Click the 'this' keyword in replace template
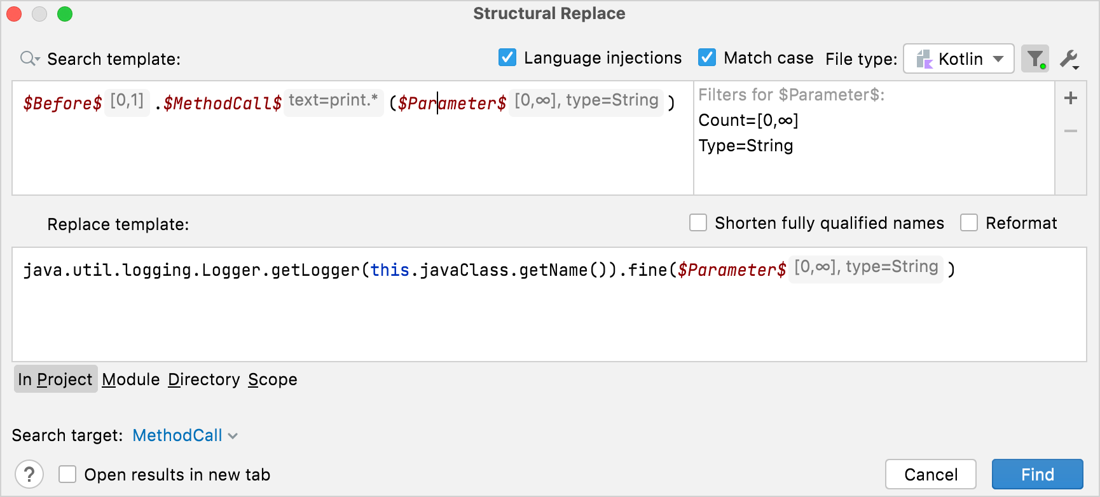The width and height of the screenshot is (1100, 497). click(x=390, y=269)
